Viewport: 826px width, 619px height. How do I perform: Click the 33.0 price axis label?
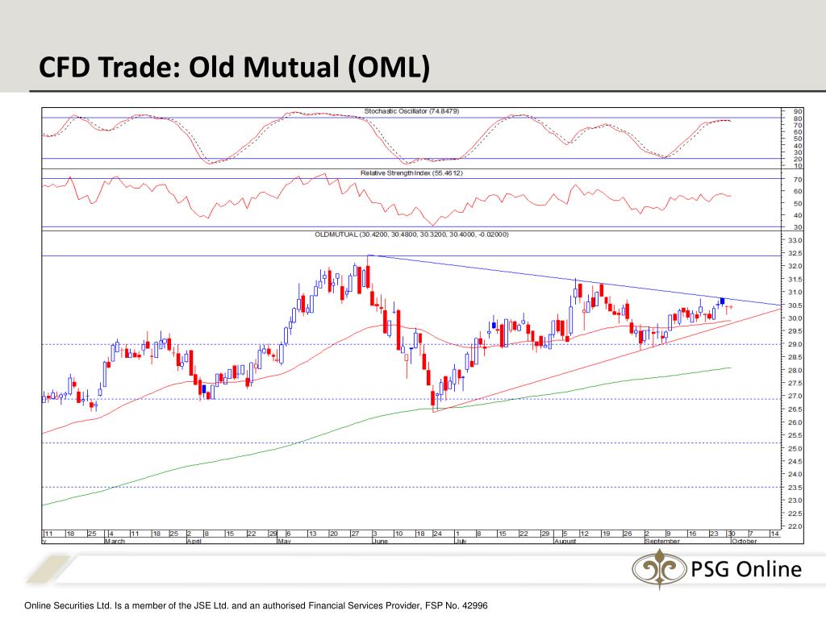[x=795, y=240]
